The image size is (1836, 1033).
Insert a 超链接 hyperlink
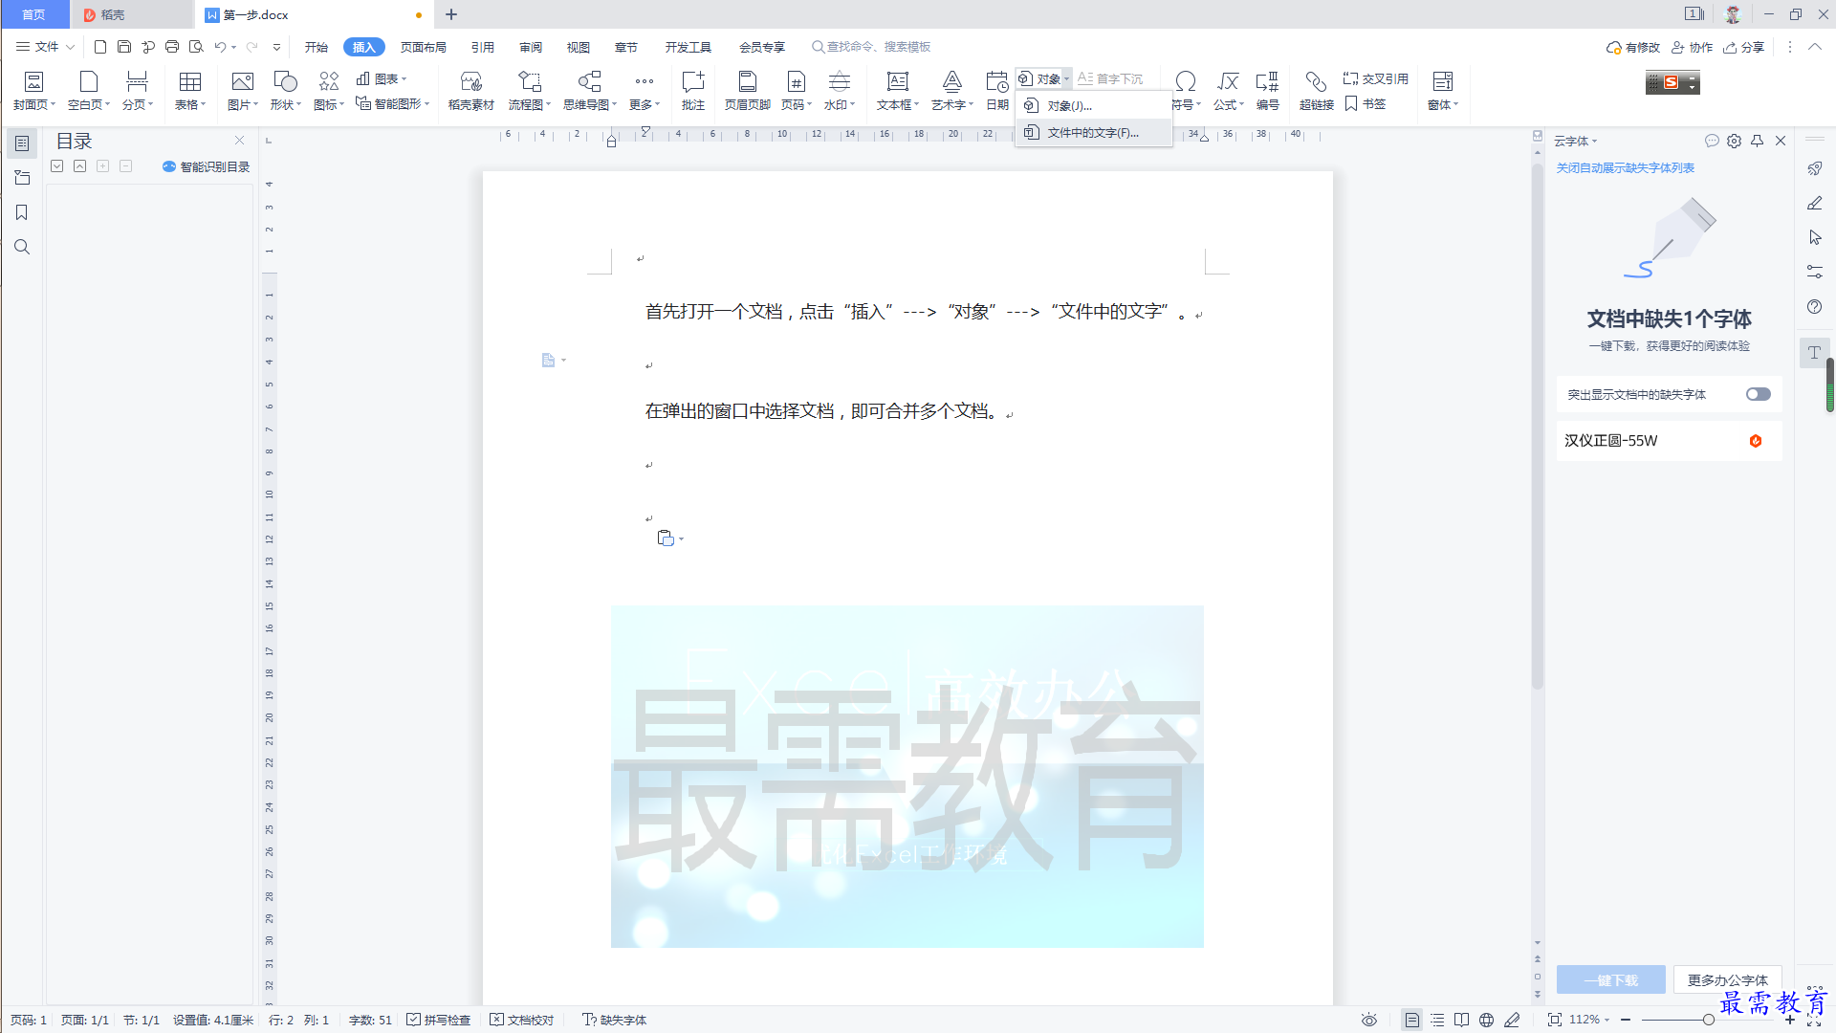click(1316, 91)
